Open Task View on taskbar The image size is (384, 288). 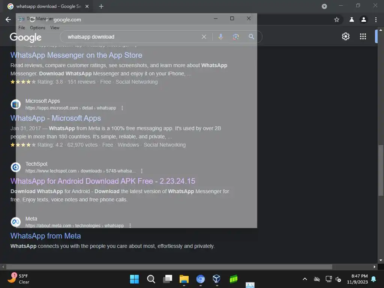click(168, 279)
